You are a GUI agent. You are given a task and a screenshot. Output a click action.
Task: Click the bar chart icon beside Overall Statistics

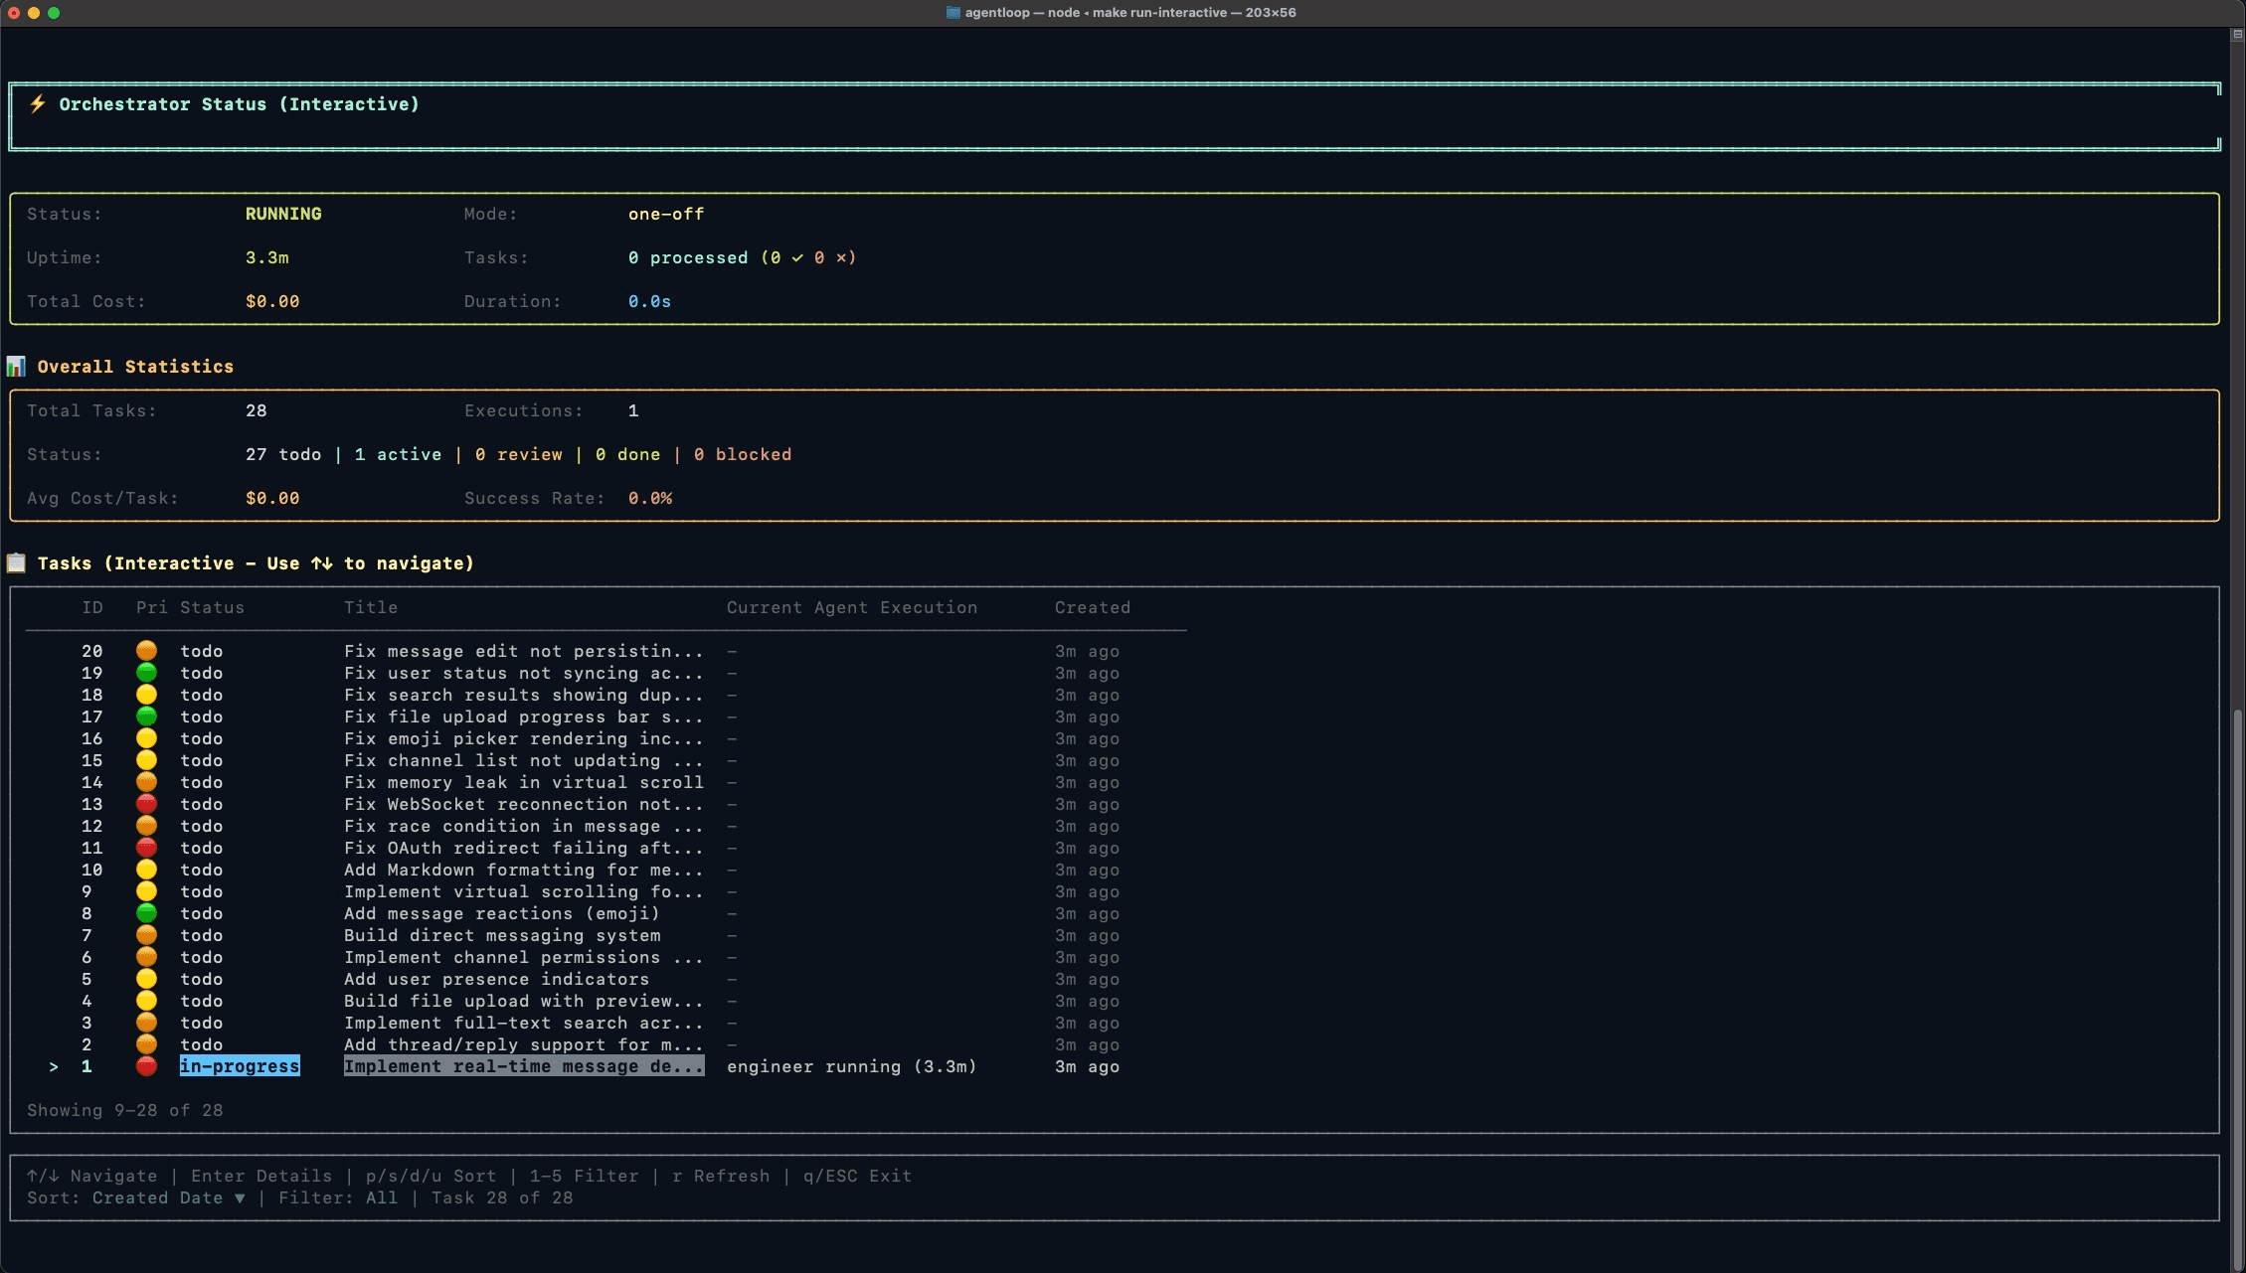point(16,366)
